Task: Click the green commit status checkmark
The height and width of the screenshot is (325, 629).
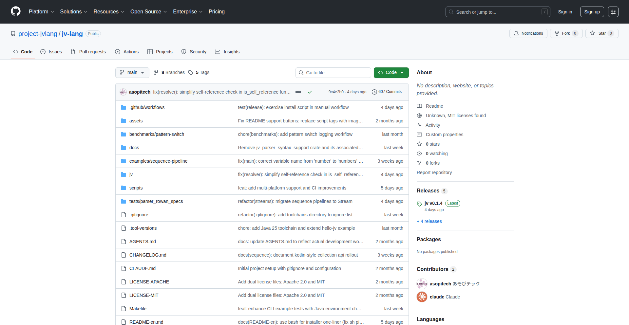Action: tap(310, 92)
